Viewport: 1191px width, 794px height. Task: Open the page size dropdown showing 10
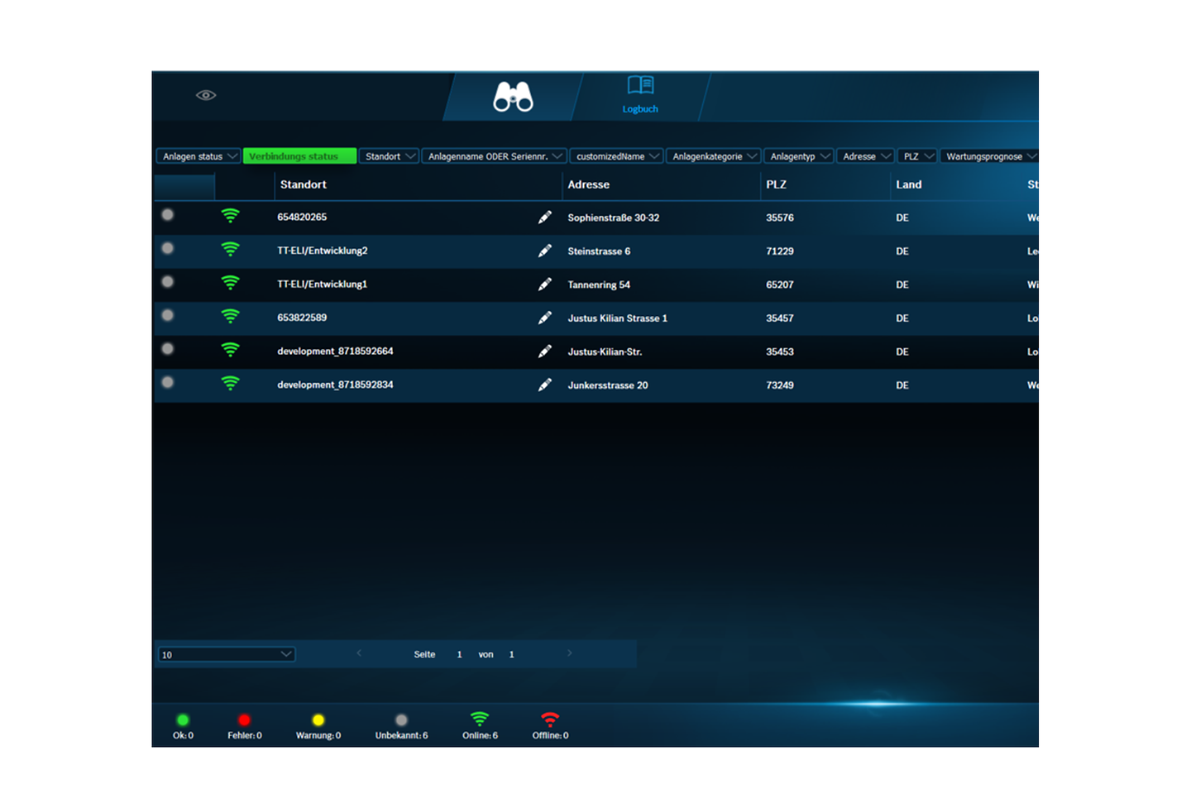tap(226, 654)
